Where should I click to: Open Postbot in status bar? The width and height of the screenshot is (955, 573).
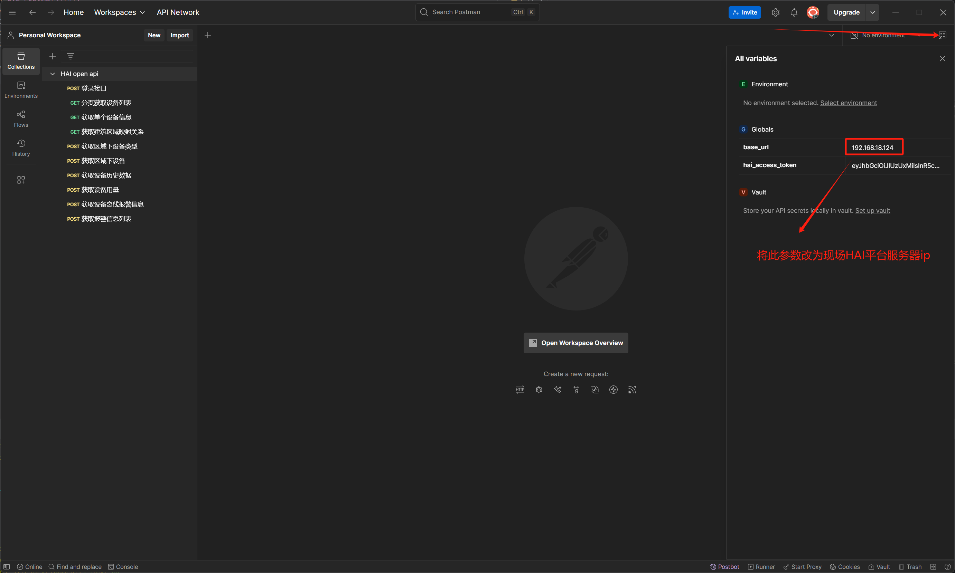[724, 567]
